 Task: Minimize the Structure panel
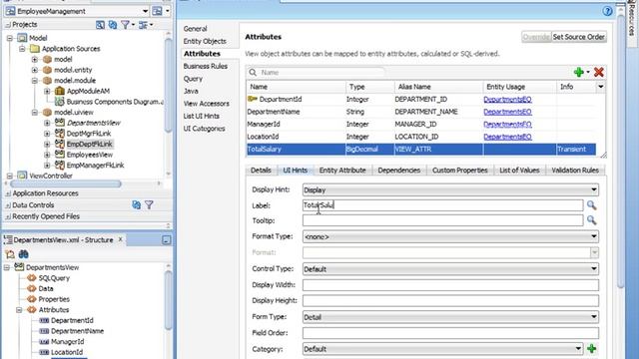pos(167,240)
